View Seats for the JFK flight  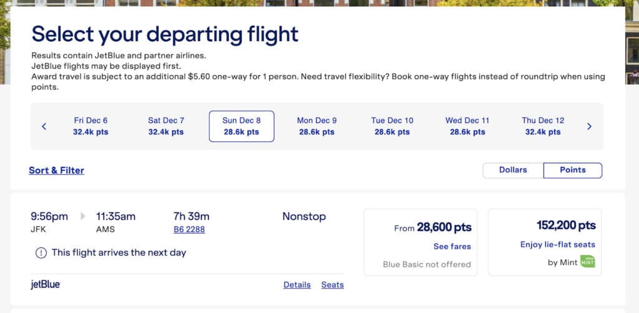[333, 284]
